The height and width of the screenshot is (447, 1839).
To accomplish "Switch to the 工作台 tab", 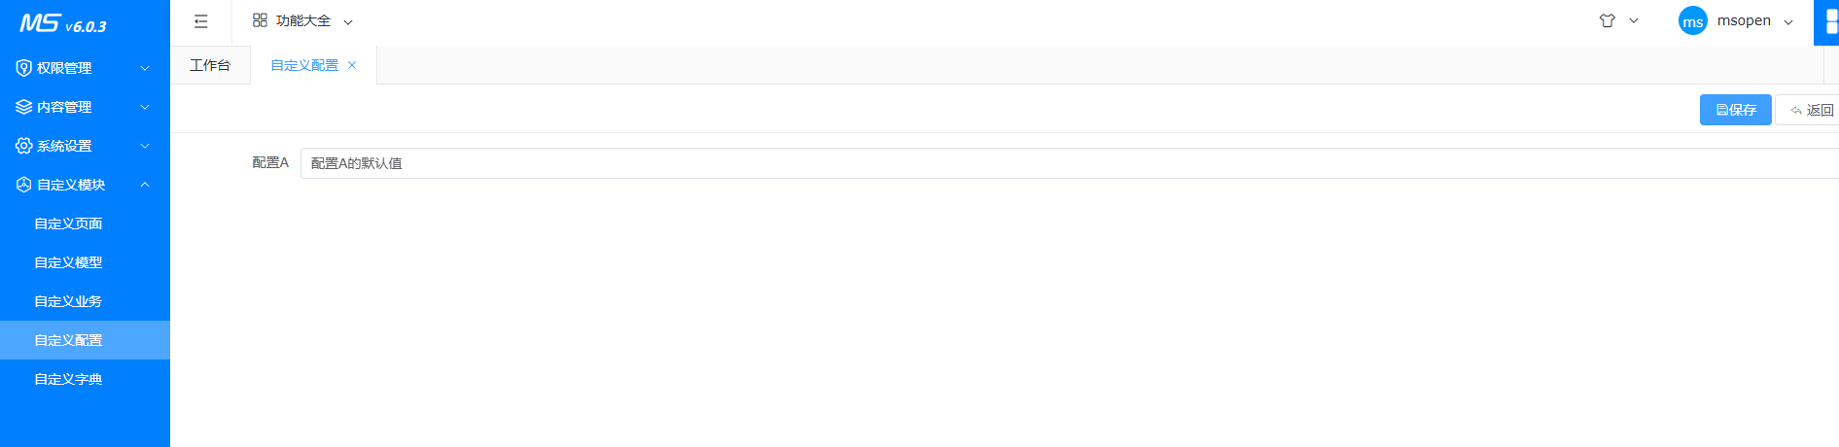I will tap(210, 65).
